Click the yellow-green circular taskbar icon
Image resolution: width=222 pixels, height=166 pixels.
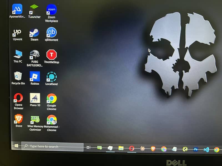185,149
